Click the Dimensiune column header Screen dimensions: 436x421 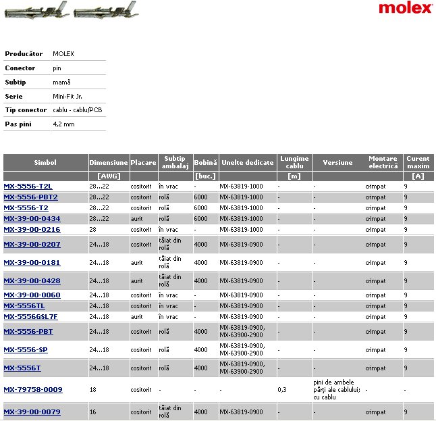109,163
